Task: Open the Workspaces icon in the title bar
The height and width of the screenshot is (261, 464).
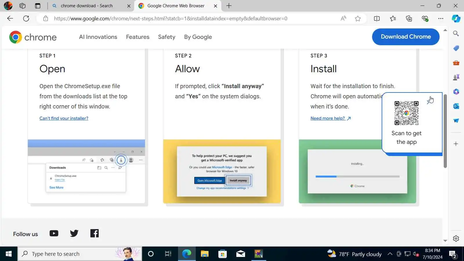Action: [22, 6]
